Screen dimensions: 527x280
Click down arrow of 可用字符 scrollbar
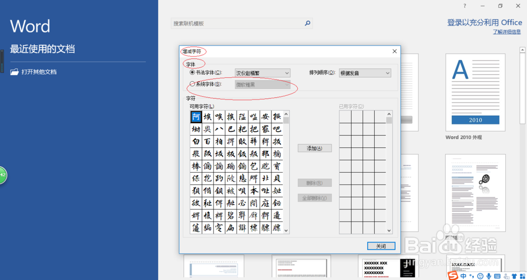click(x=286, y=231)
